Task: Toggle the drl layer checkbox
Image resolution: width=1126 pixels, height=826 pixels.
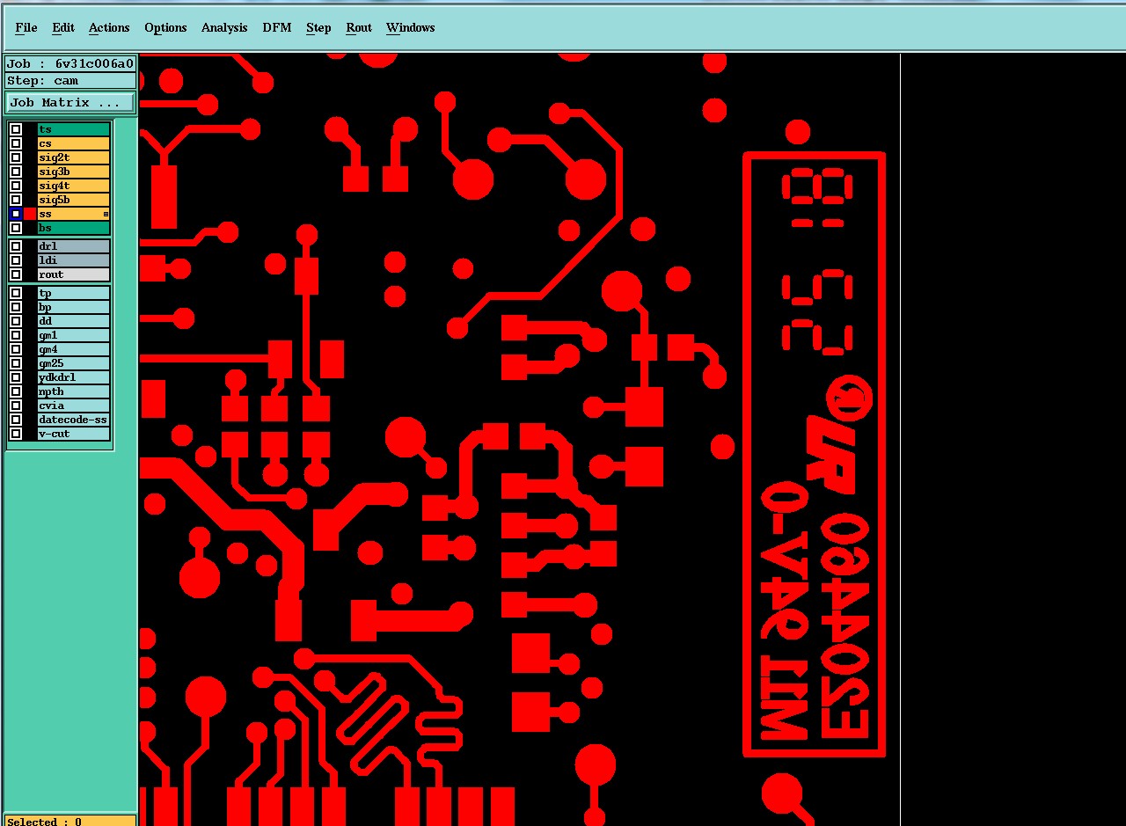Action: click(x=16, y=246)
